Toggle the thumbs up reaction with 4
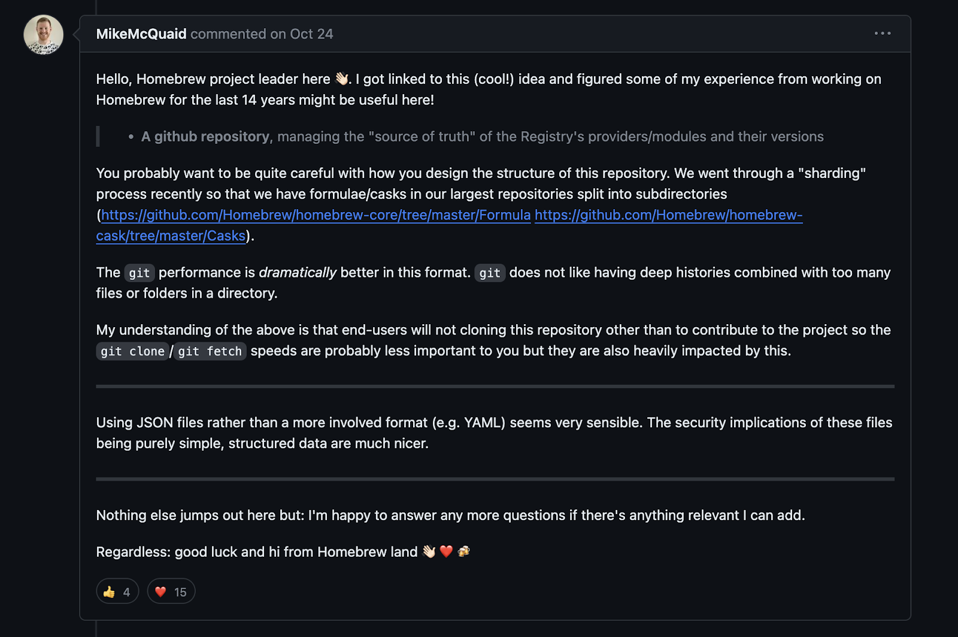This screenshot has height=637, width=958. coord(117,591)
